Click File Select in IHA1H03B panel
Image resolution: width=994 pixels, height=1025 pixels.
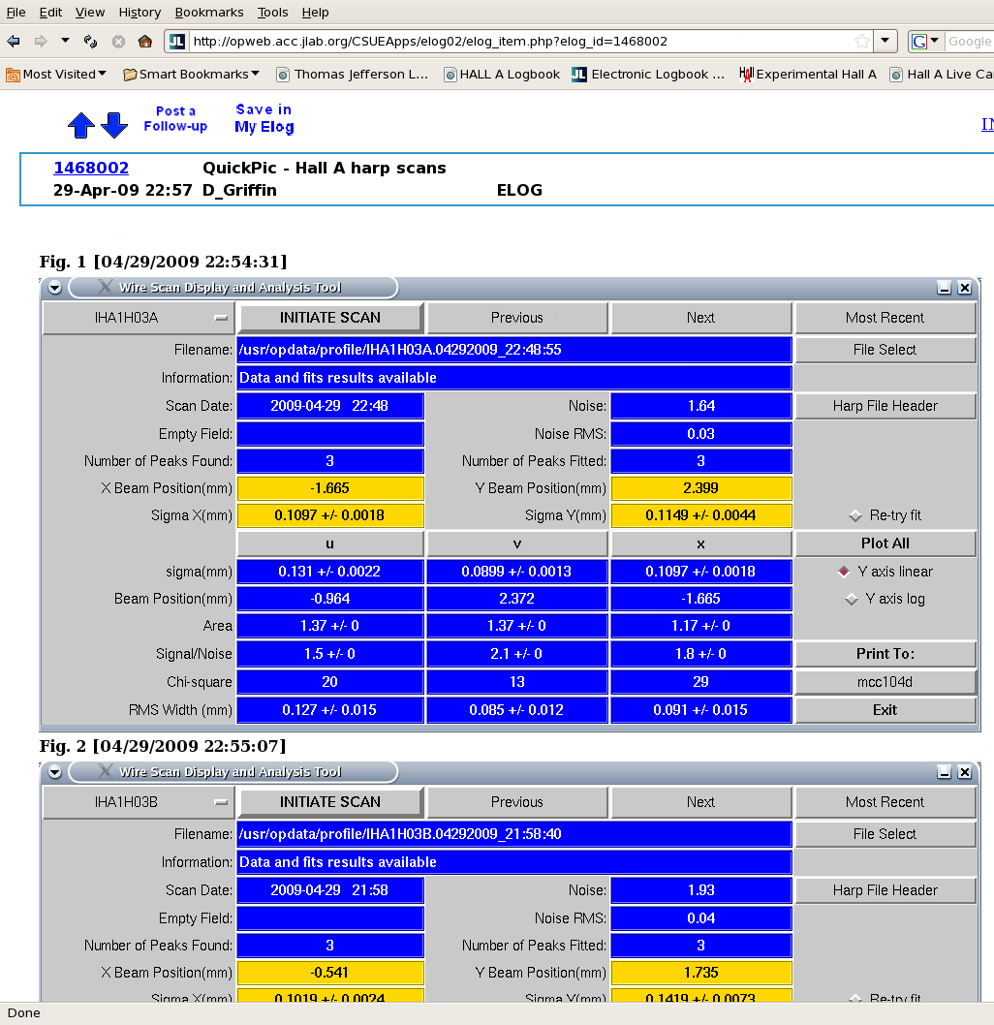(x=885, y=834)
